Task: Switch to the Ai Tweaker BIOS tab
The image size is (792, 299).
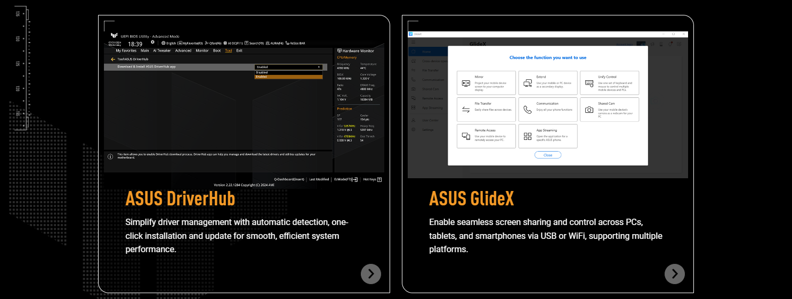Action: [x=162, y=51]
